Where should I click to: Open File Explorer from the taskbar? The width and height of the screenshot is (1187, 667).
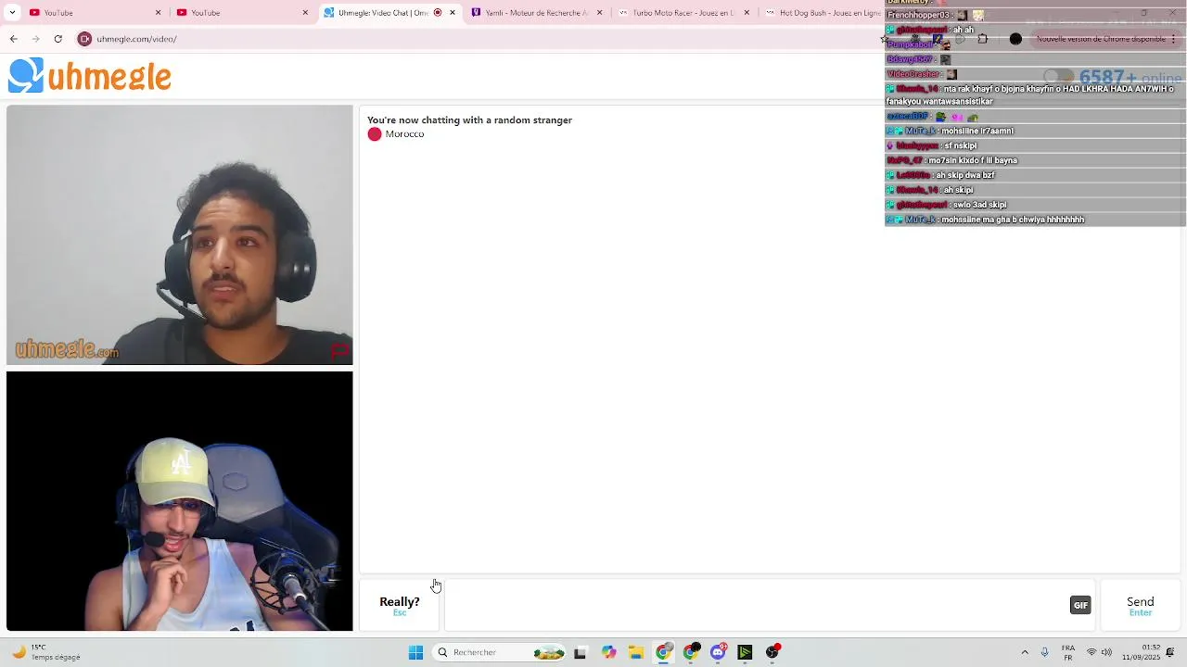(x=635, y=652)
